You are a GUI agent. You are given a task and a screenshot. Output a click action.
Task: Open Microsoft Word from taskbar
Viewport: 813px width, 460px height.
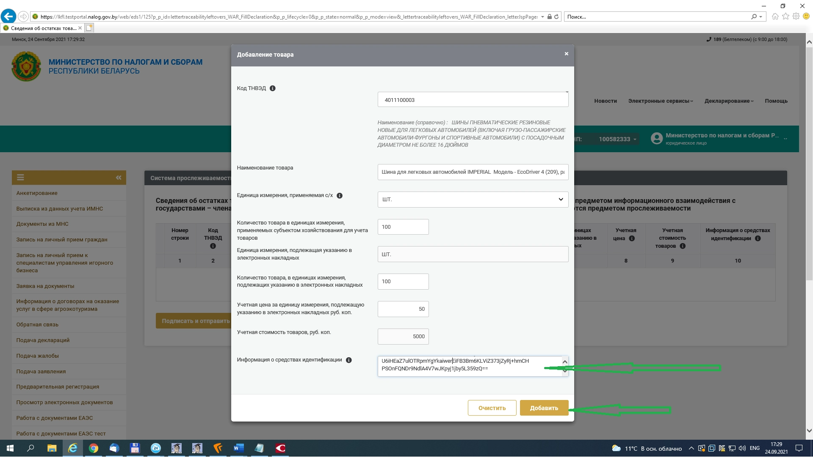238,448
